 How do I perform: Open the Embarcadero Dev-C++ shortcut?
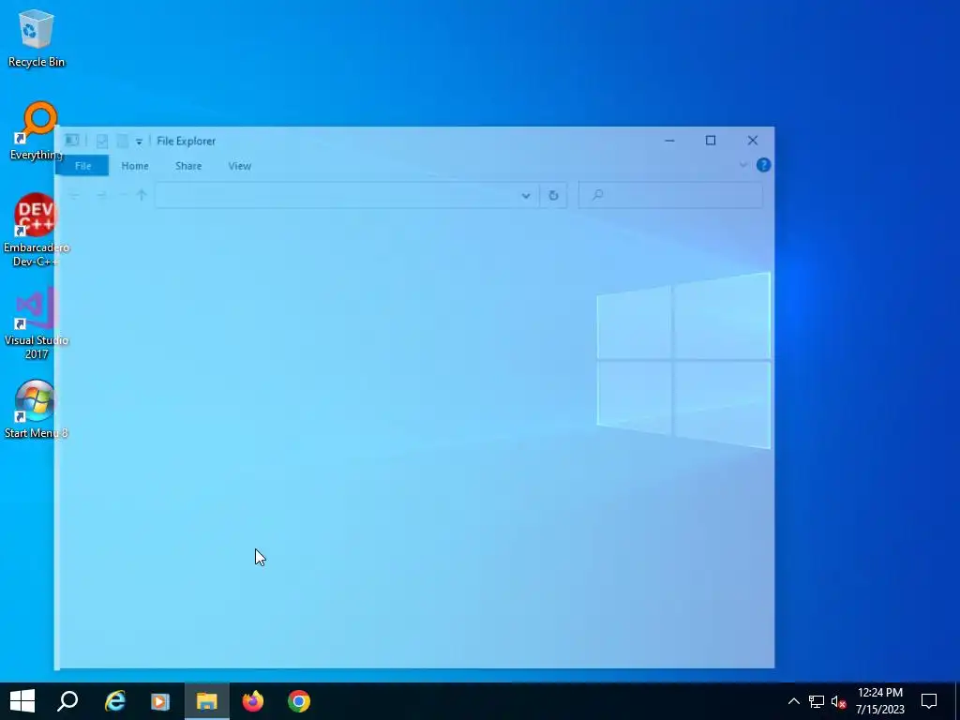point(37,230)
